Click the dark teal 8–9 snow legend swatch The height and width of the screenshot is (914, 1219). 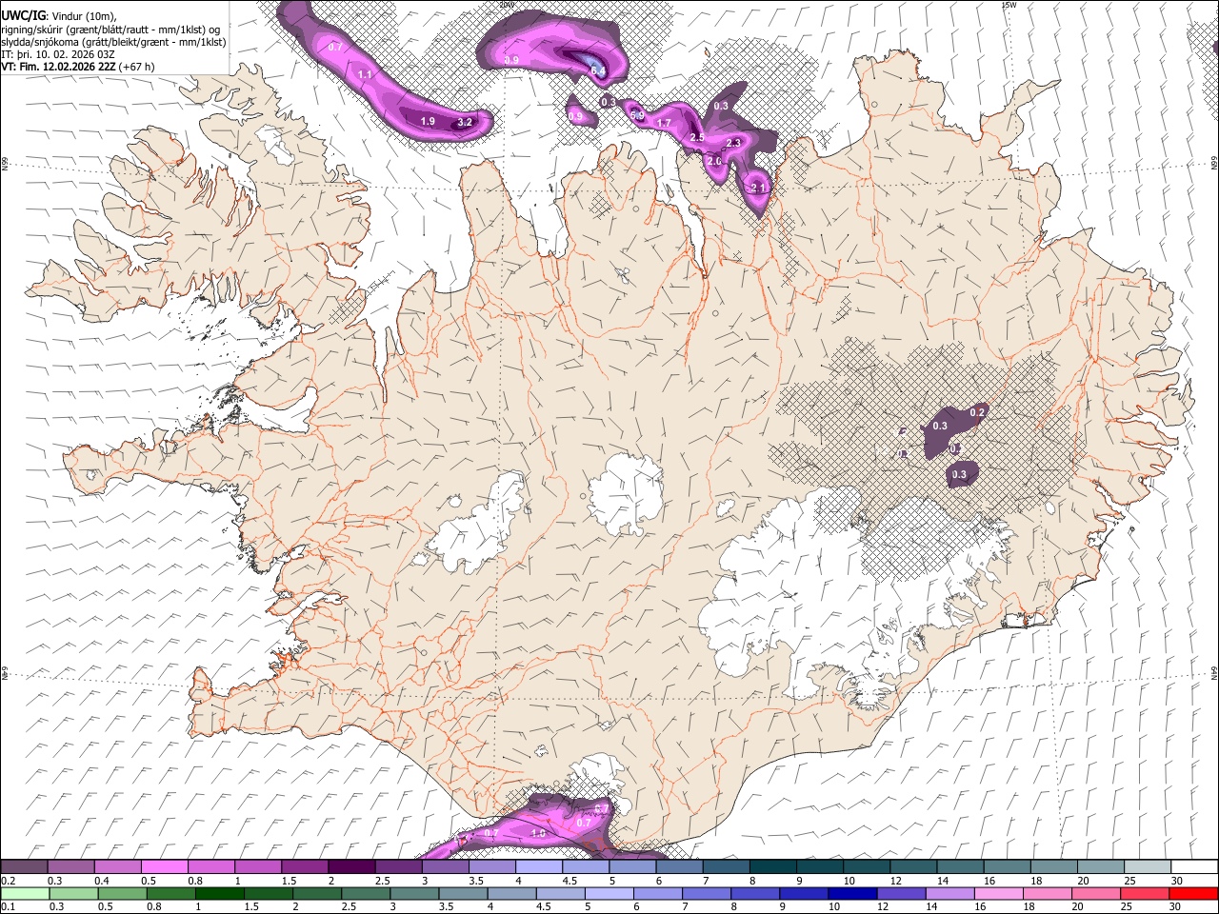[x=771, y=866]
